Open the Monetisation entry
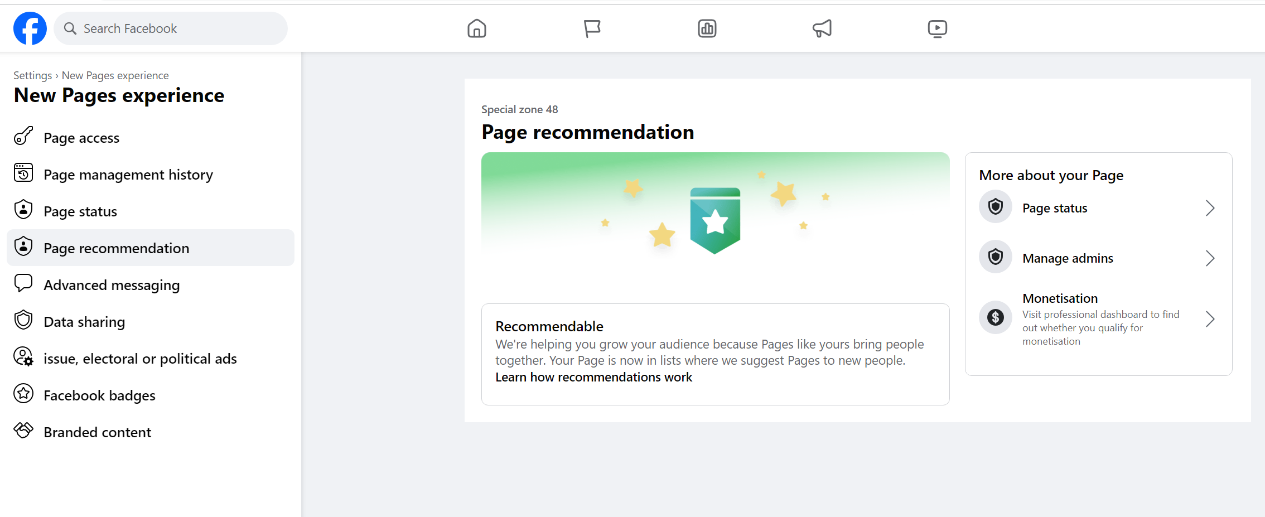The image size is (1265, 517). (1098, 319)
